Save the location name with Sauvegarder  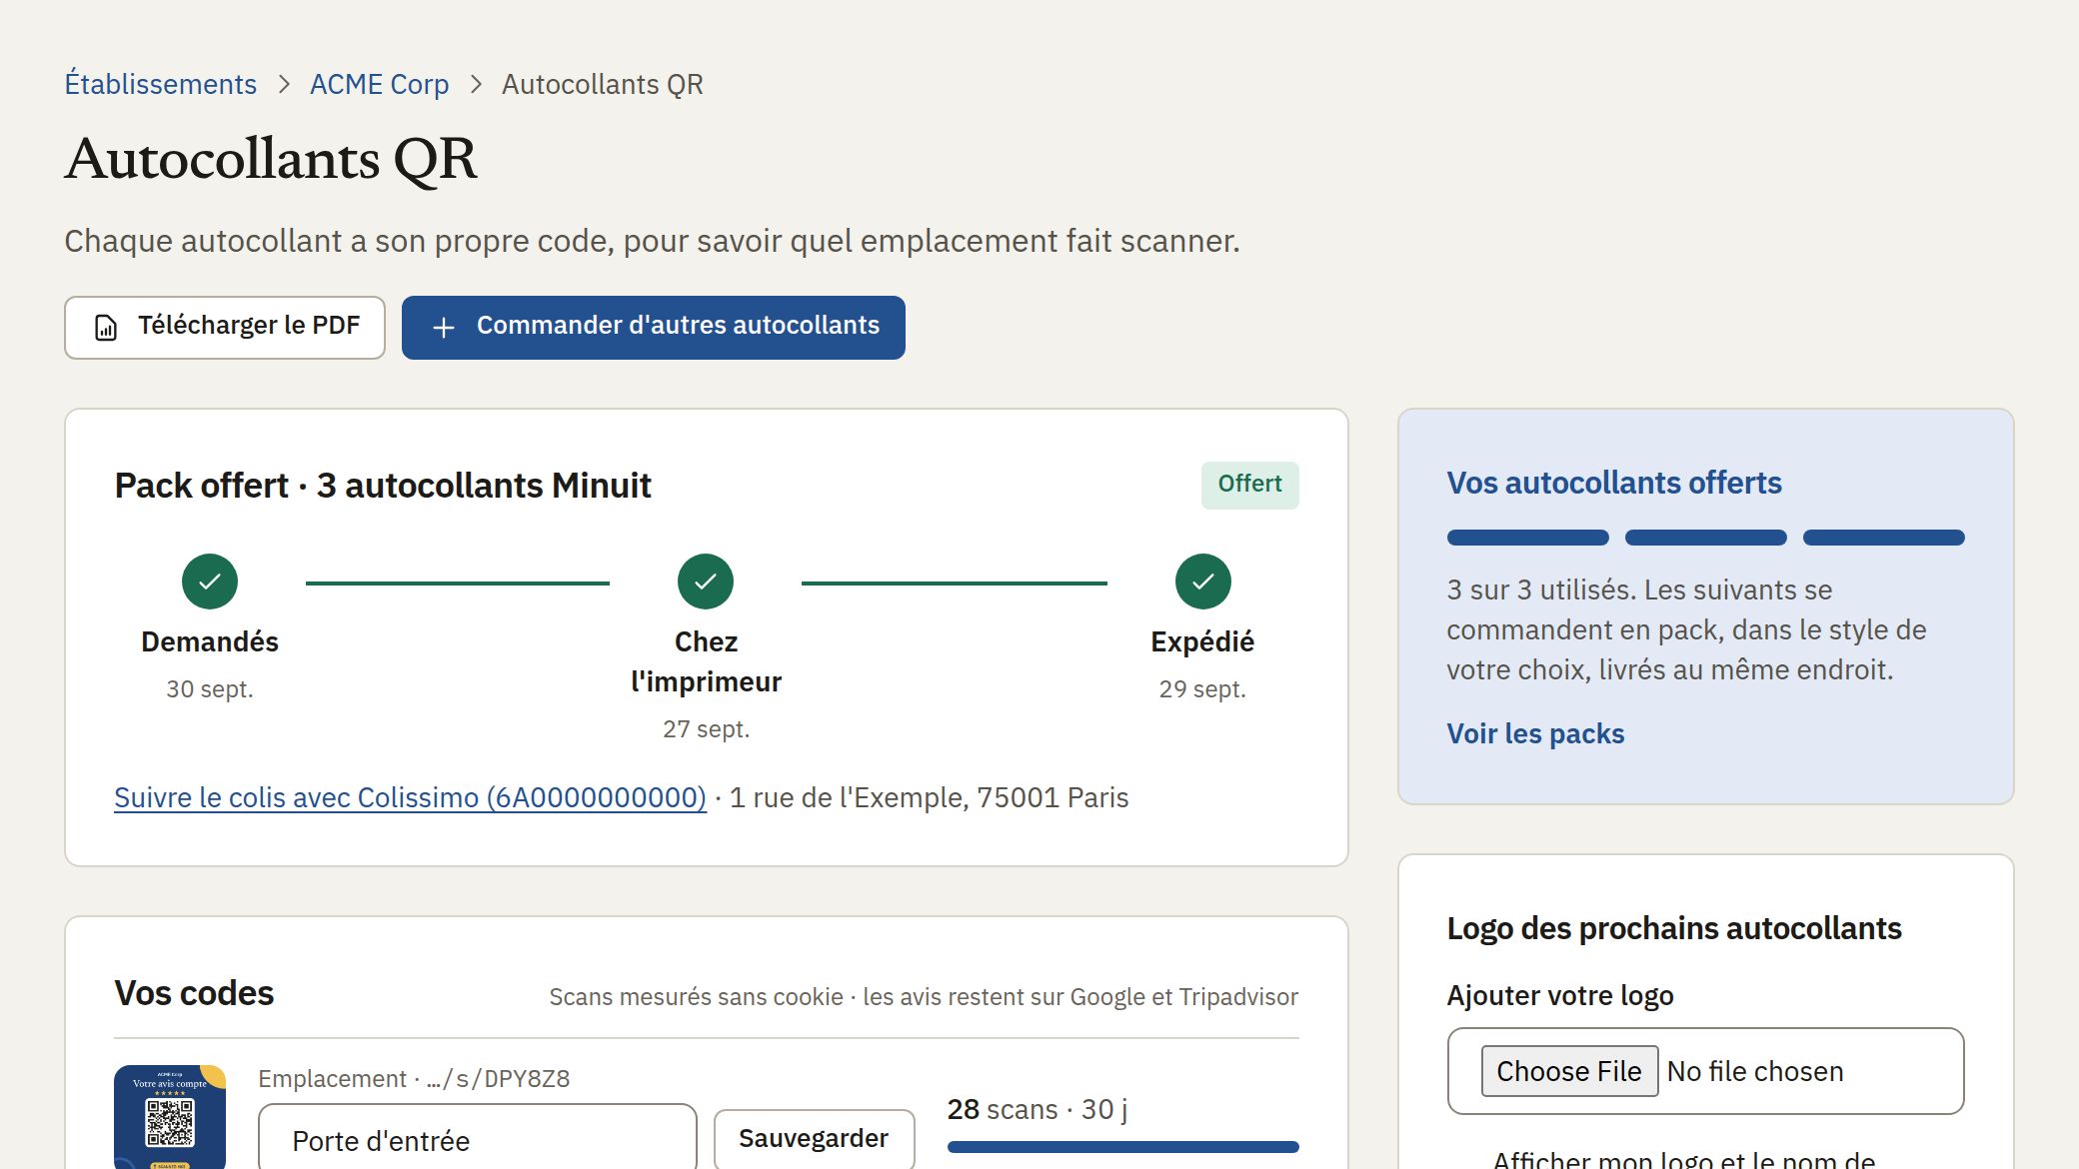[814, 1139]
